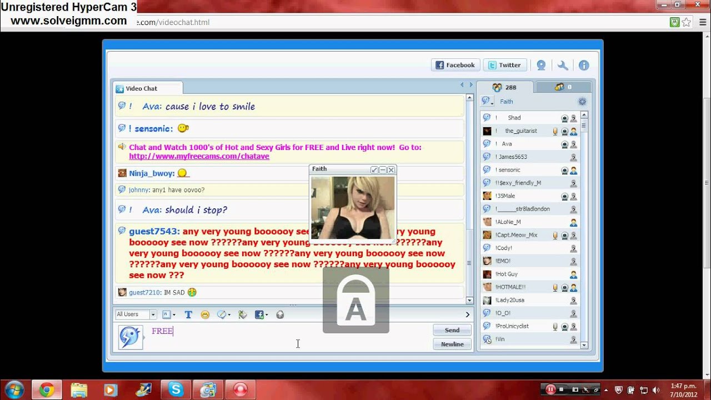This screenshot has width=711, height=400.
Task: Toggle the speaker icon before the promo message
Action: point(122,147)
